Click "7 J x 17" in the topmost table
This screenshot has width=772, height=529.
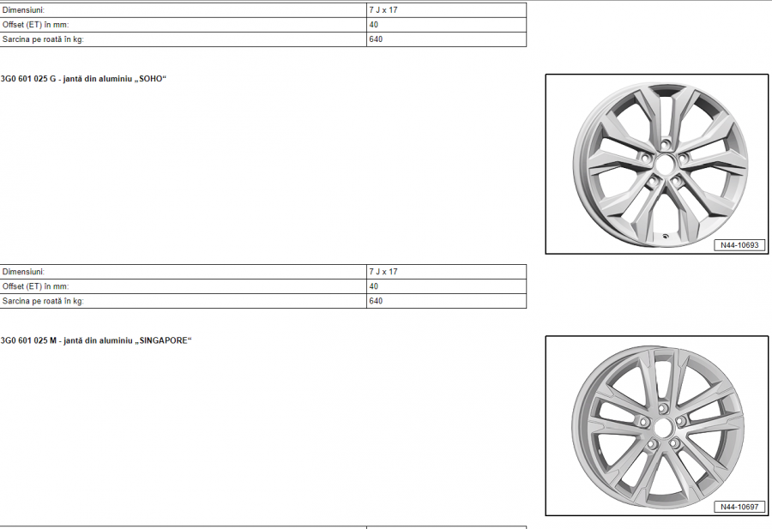tap(383, 9)
